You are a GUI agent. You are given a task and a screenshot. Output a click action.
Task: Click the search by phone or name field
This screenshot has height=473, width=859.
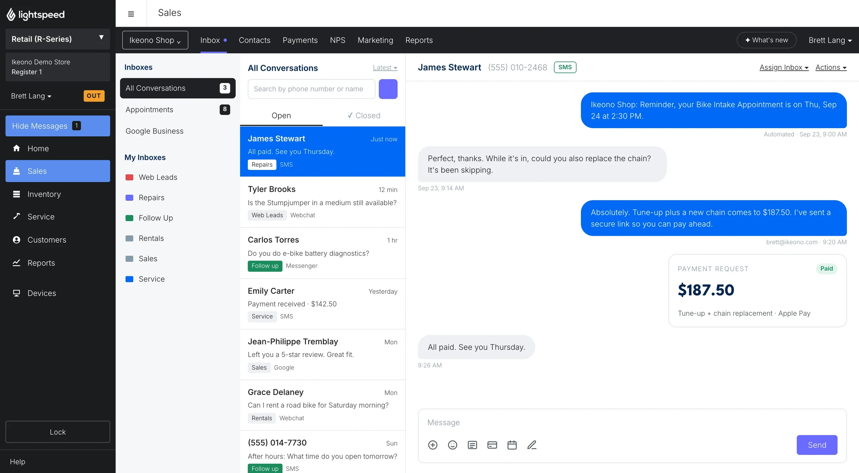click(x=311, y=89)
